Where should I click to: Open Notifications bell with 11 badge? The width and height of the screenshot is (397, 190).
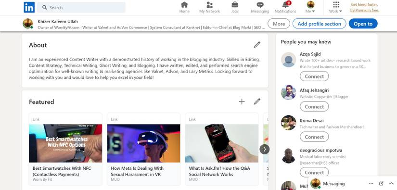click(285, 7)
